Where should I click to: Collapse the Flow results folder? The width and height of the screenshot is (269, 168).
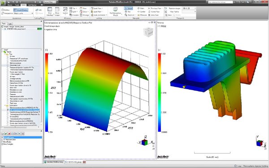click(5, 54)
